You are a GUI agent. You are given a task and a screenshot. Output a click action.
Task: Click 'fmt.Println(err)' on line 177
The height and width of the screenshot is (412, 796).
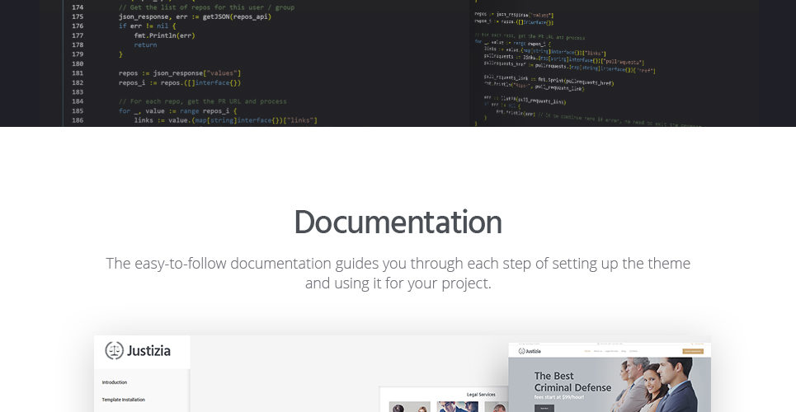click(x=164, y=35)
